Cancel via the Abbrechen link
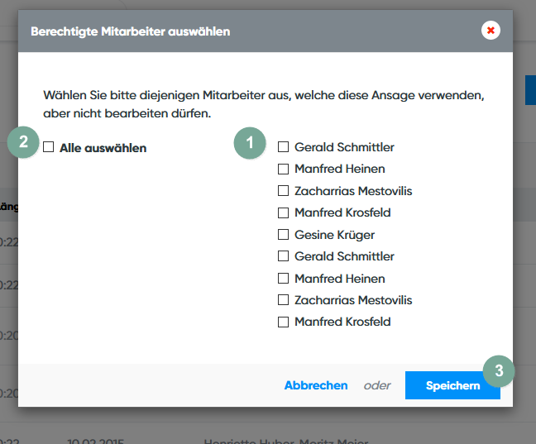This screenshot has height=444, width=536. pos(316,385)
